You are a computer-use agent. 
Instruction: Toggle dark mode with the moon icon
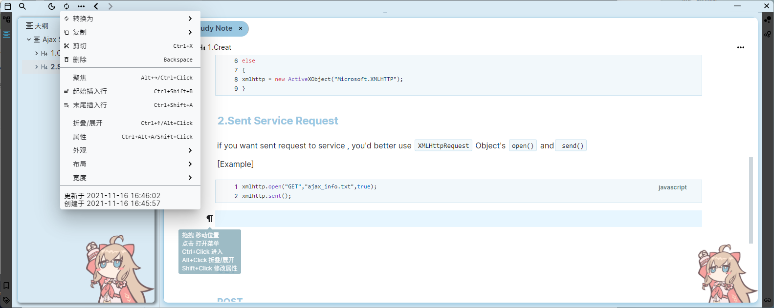coord(52,6)
